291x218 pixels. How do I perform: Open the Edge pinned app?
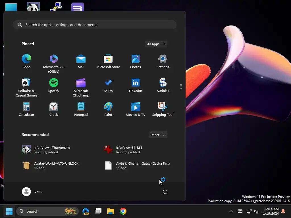pyautogui.click(x=26, y=62)
